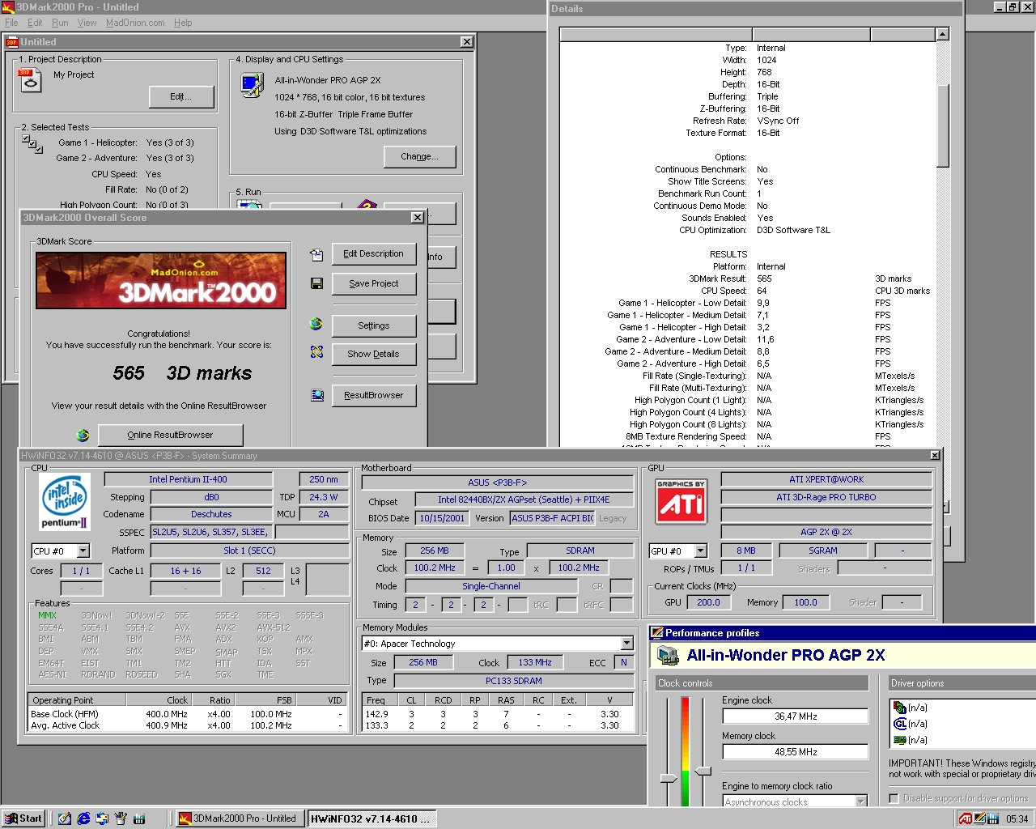Click the Show Details button
Image resolution: width=1036 pixels, height=829 pixels.
[373, 354]
